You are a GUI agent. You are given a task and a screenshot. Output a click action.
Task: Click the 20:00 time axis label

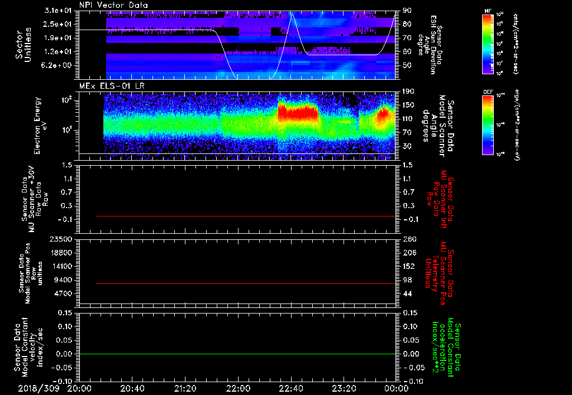[79, 388]
